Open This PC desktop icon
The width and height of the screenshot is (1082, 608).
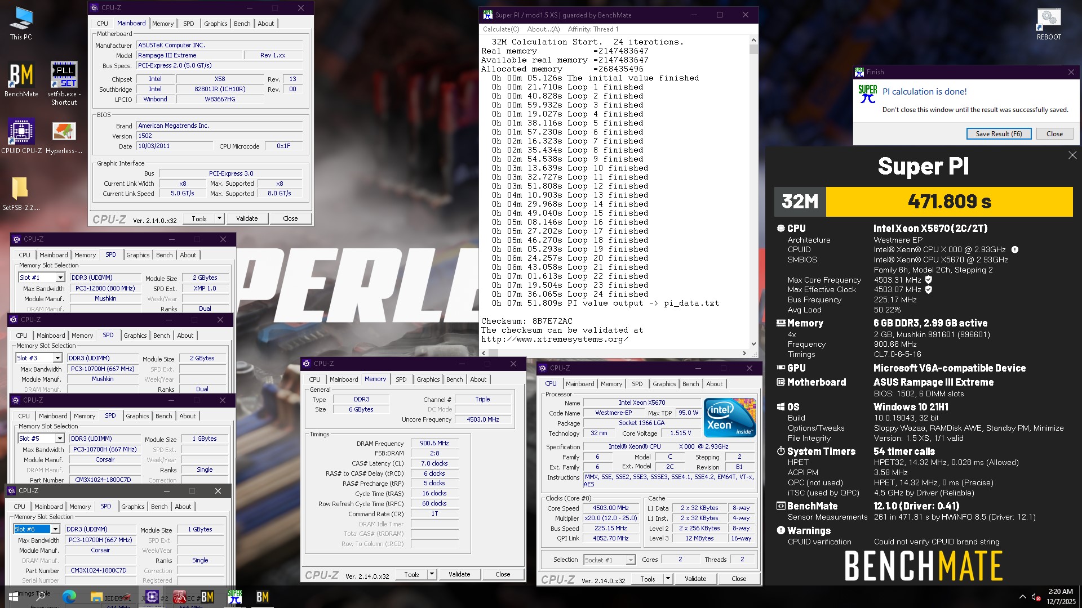tap(21, 24)
